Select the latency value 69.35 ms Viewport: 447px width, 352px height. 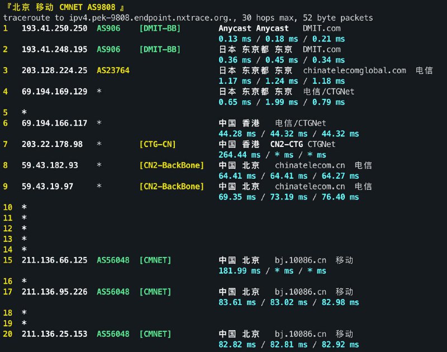pyautogui.click(x=237, y=197)
